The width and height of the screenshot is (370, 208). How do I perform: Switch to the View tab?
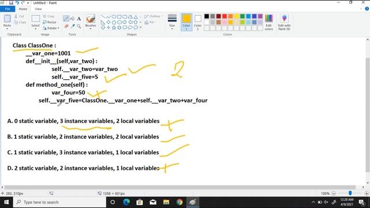[x=38, y=9]
